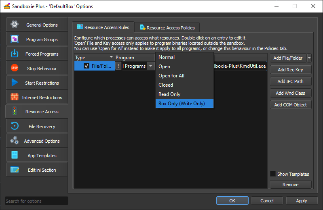Confirm the dialog with OK
The width and height of the screenshot is (323, 210).
point(232,201)
